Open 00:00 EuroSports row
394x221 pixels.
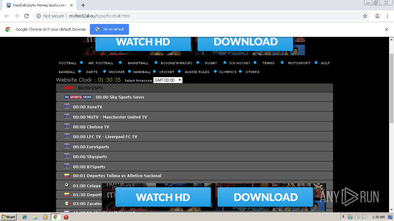tap(195, 146)
